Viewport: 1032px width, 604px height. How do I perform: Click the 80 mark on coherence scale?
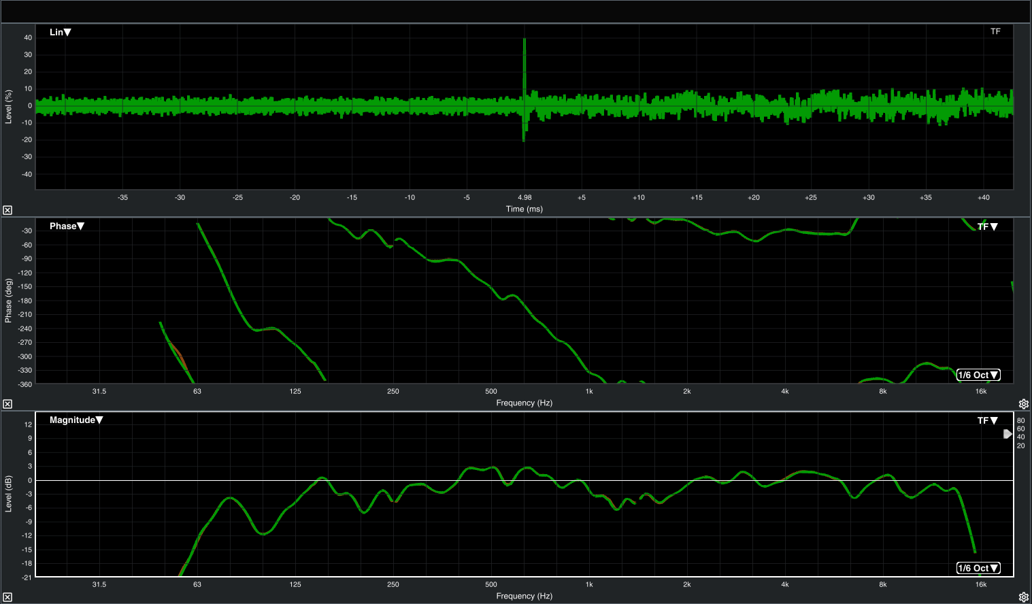click(x=1020, y=420)
